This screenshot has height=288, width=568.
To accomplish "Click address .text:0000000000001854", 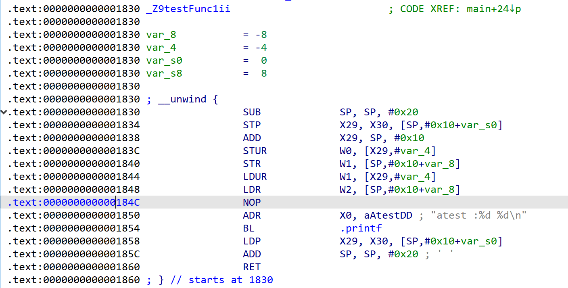I will pos(73,228).
